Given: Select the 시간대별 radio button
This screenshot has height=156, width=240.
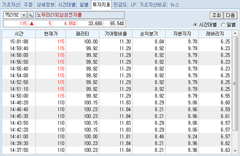Looking at the screenshot, I should 195,25.
